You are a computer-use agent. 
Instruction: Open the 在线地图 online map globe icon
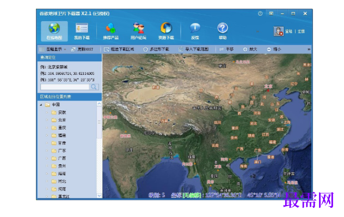54,31
